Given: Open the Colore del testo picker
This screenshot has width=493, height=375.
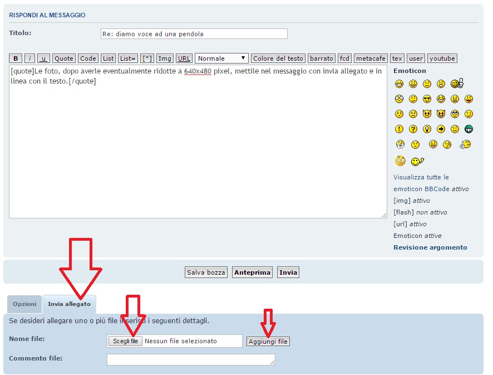Looking at the screenshot, I should pyautogui.click(x=278, y=59).
